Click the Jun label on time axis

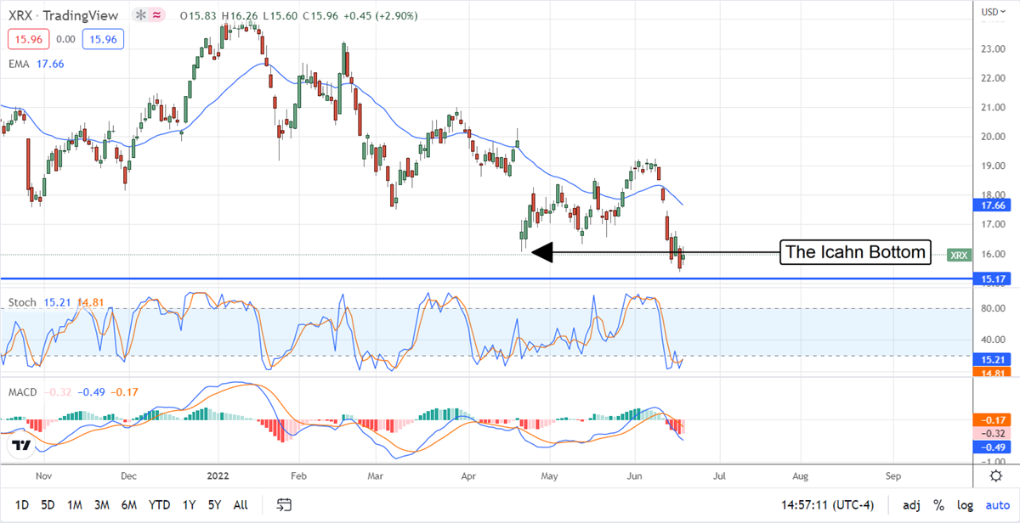pos(635,477)
